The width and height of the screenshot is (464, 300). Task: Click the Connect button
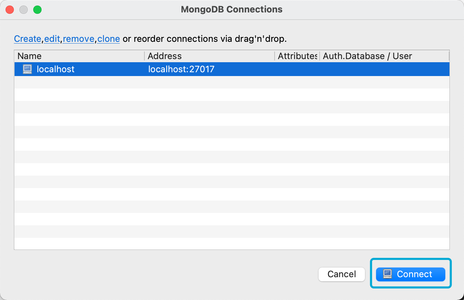pos(410,274)
